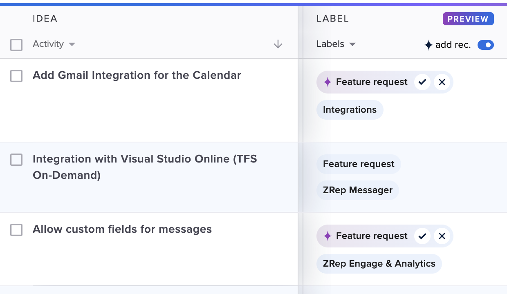507x294 pixels.
Task: Open the Activity dropdown
Action: click(x=54, y=44)
